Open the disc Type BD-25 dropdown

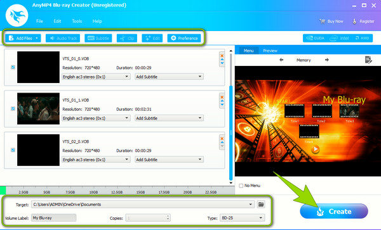(x=243, y=217)
